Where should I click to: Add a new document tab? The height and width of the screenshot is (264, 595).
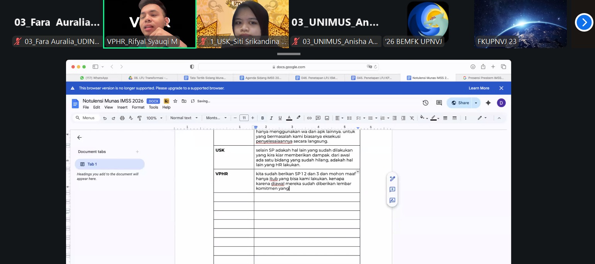point(137,152)
